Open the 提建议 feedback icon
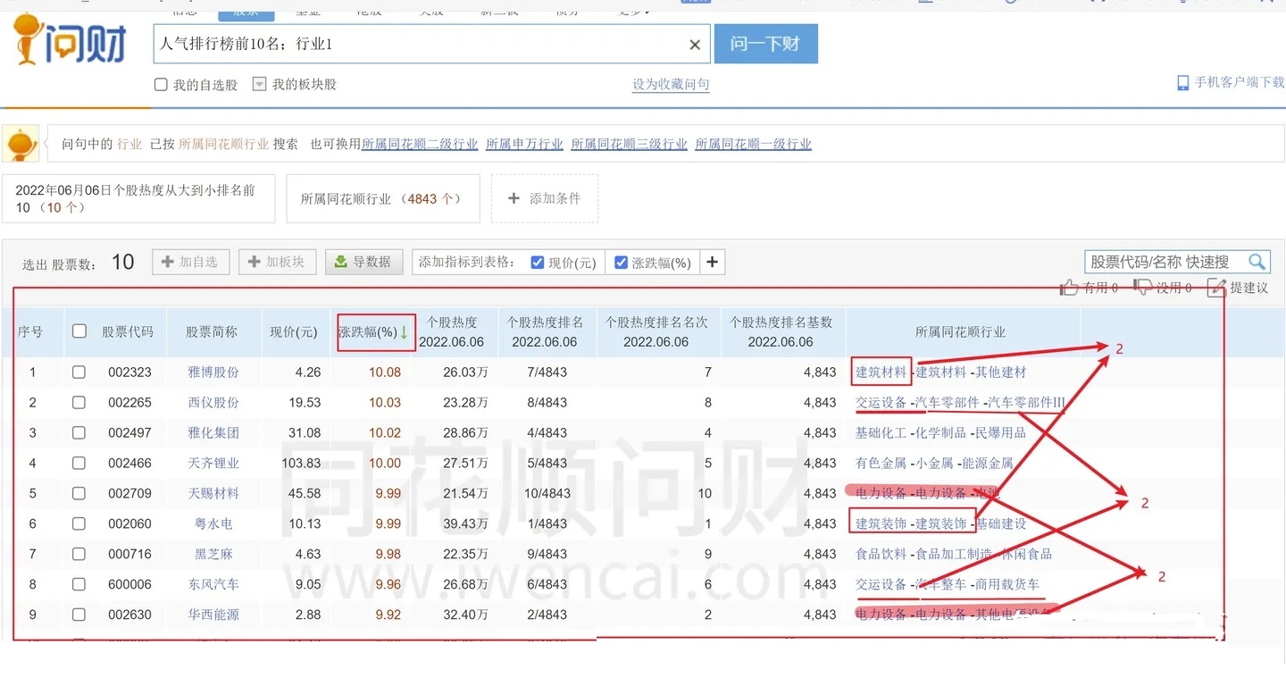The image size is (1286, 678). click(x=1215, y=288)
